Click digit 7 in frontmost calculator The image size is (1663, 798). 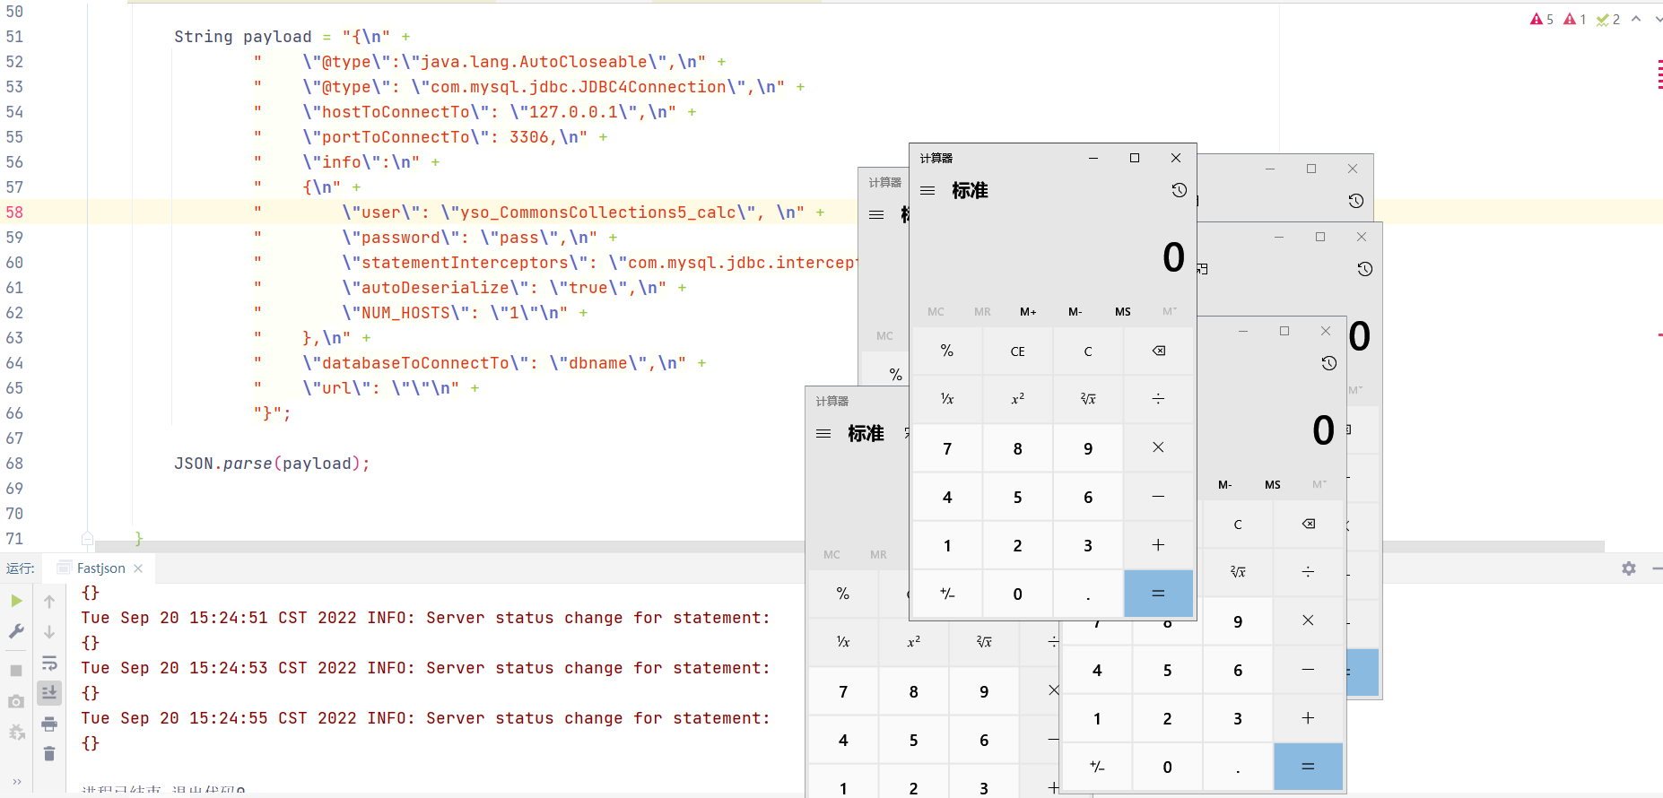tap(947, 447)
